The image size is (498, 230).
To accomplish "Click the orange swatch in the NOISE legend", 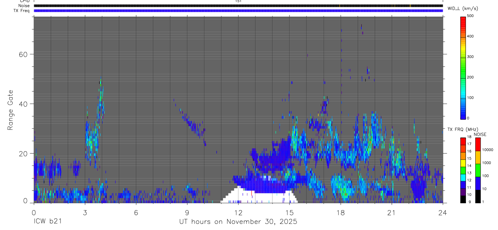I will (478, 157).
